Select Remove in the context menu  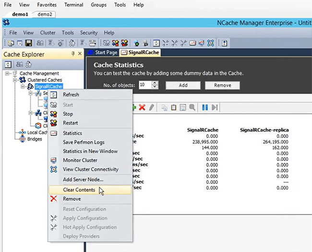point(90,199)
